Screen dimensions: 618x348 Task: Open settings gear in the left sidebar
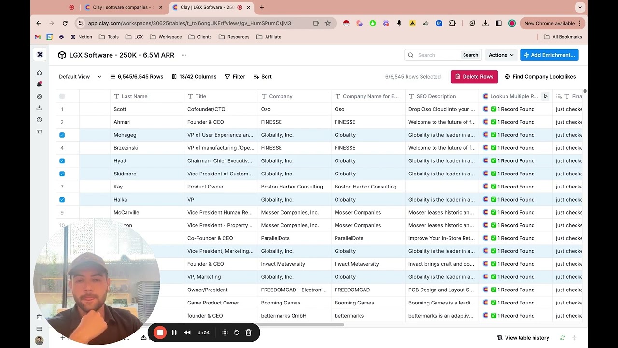(39, 96)
